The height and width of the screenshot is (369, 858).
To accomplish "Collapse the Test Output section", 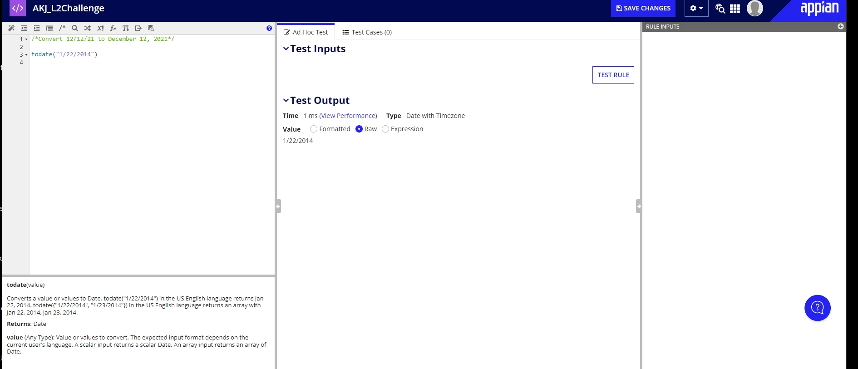I will point(286,100).
